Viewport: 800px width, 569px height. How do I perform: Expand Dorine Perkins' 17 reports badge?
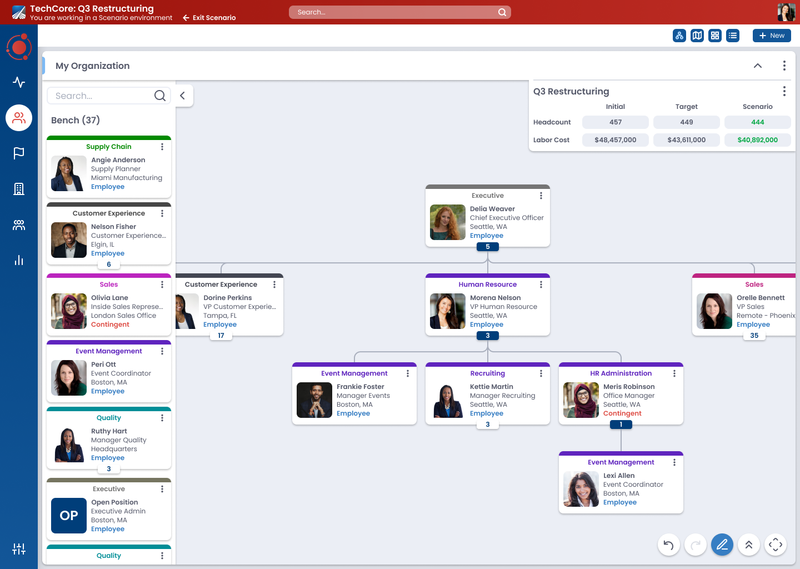(x=221, y=336)
